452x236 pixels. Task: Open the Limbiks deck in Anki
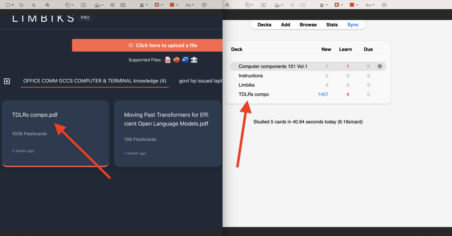[247, 85]
